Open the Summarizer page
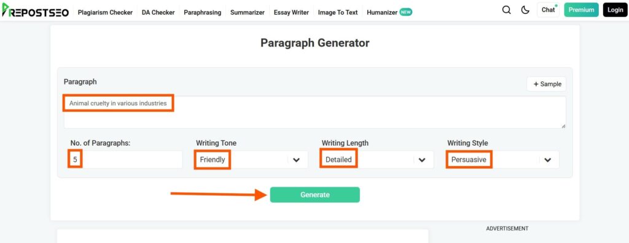This screenshot has height=243, width=629. coord(248,12)
